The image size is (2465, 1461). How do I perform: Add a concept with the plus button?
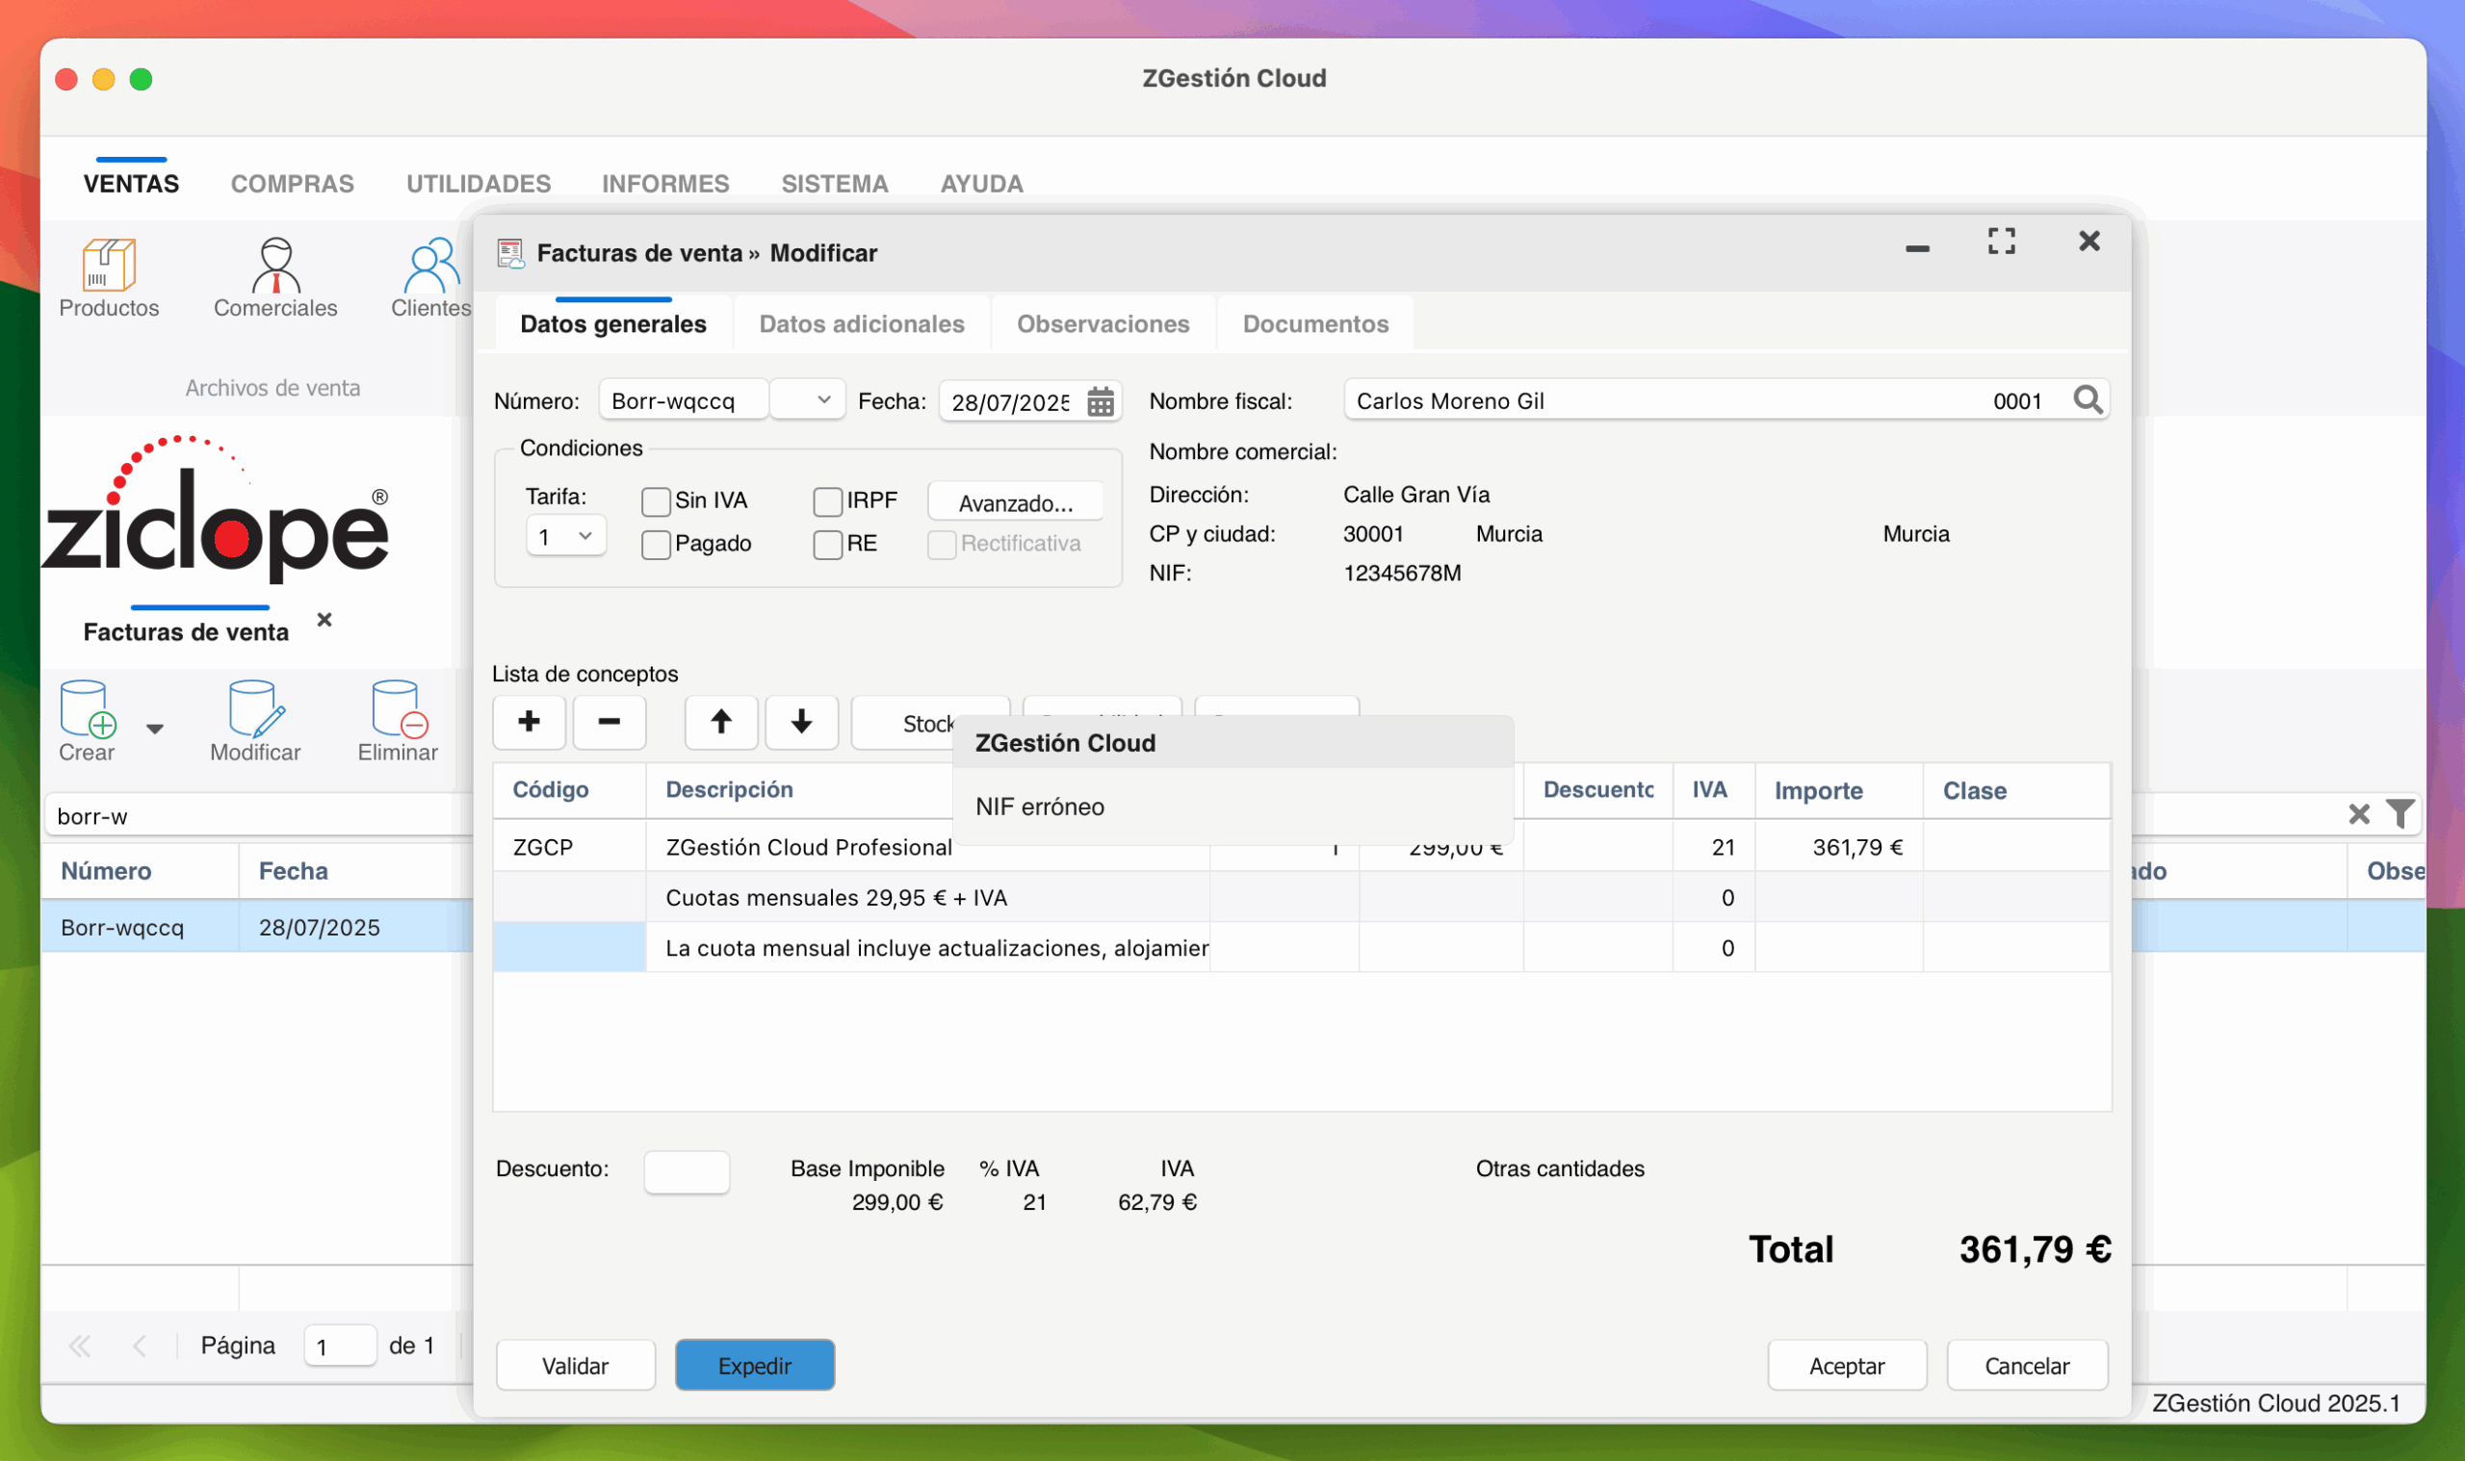[x=529, y=723]
